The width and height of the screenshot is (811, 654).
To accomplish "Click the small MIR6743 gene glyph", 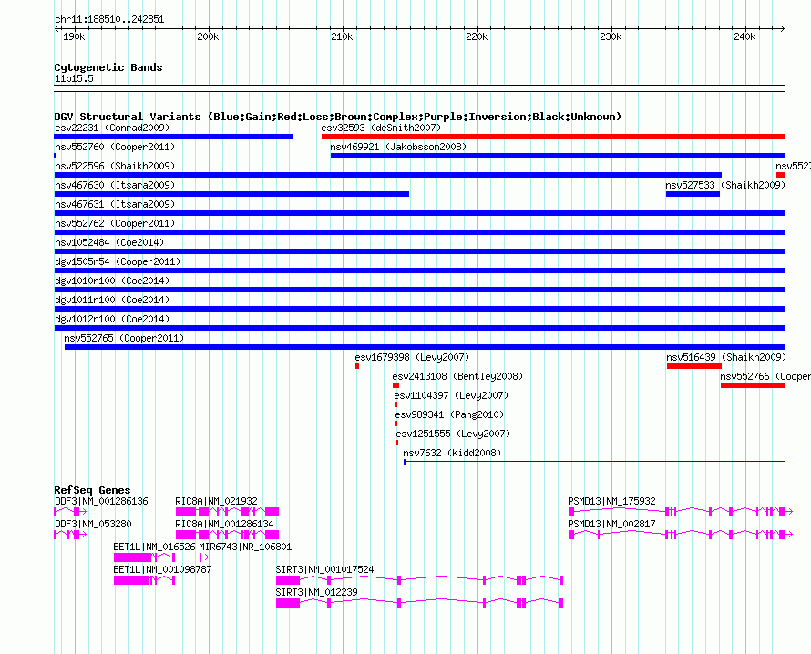I will pyautogui.click(x=204, y=557).
